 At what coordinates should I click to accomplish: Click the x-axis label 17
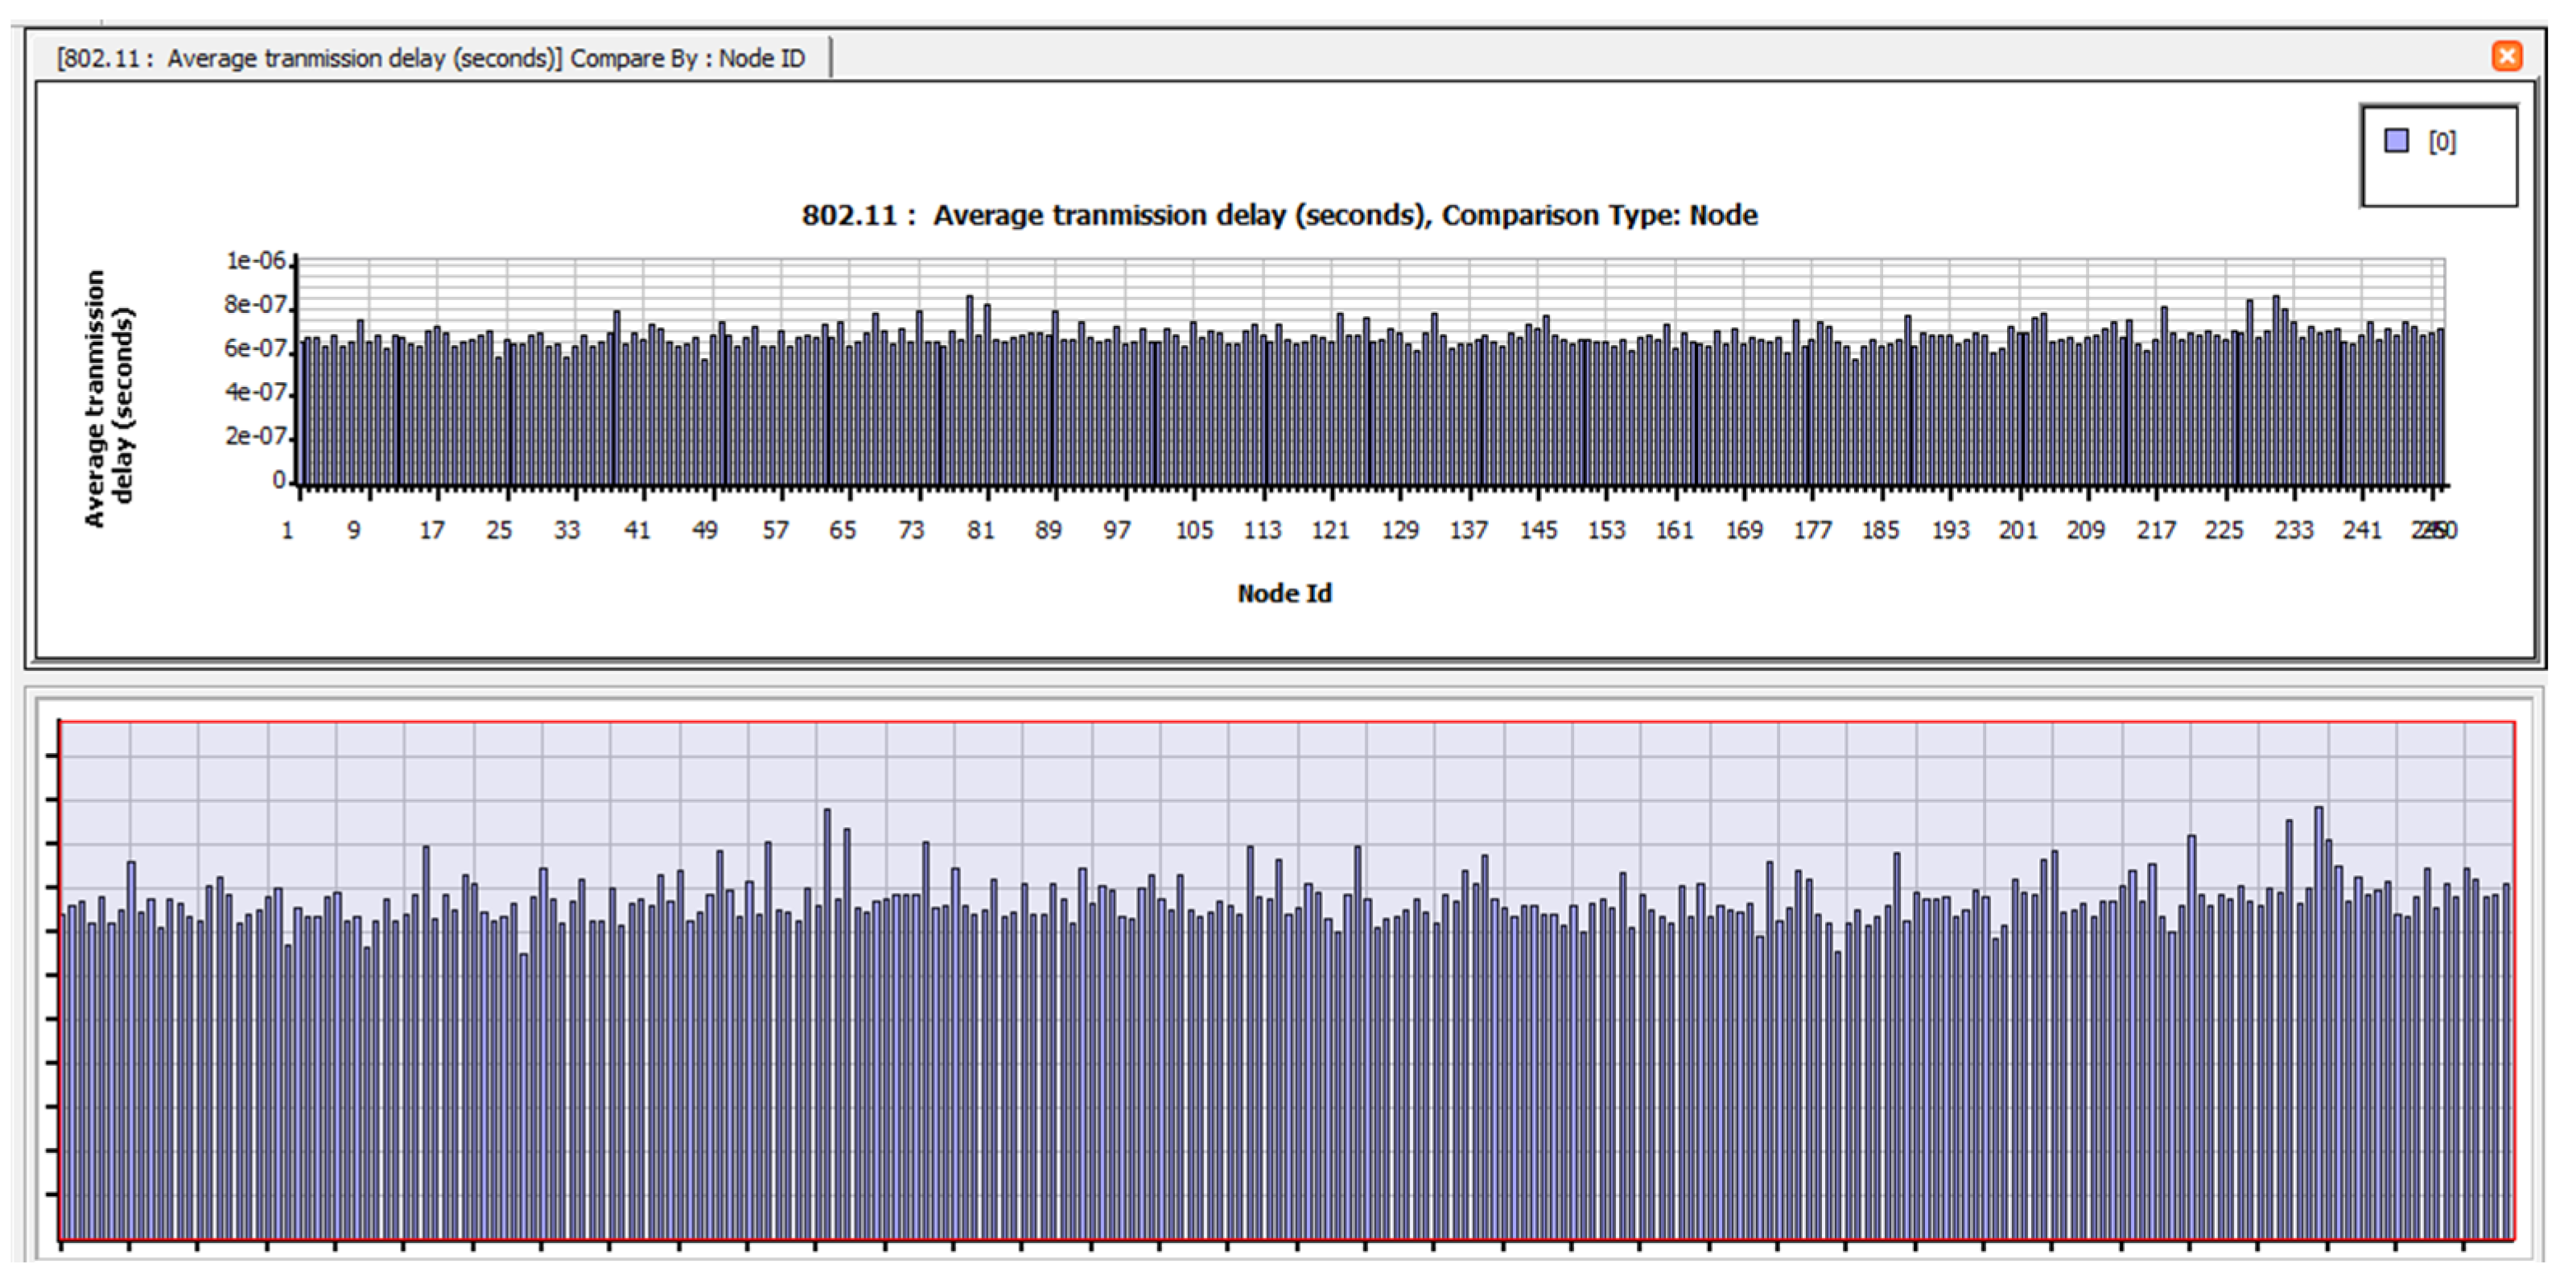[431, 530]
